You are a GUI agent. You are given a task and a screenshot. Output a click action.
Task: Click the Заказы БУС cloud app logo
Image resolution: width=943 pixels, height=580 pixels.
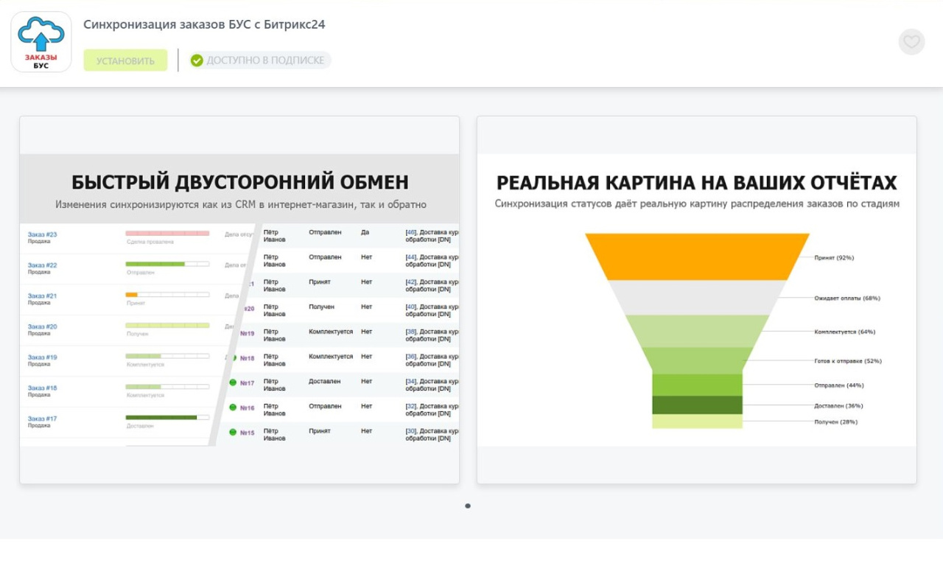(x=41, y=42)
